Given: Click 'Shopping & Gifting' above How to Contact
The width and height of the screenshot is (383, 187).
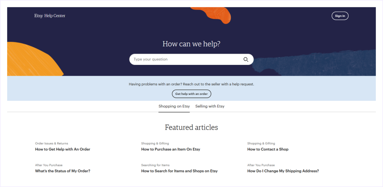Looking at the screenshot, I should pyautogui.click(x=261, y=143).
